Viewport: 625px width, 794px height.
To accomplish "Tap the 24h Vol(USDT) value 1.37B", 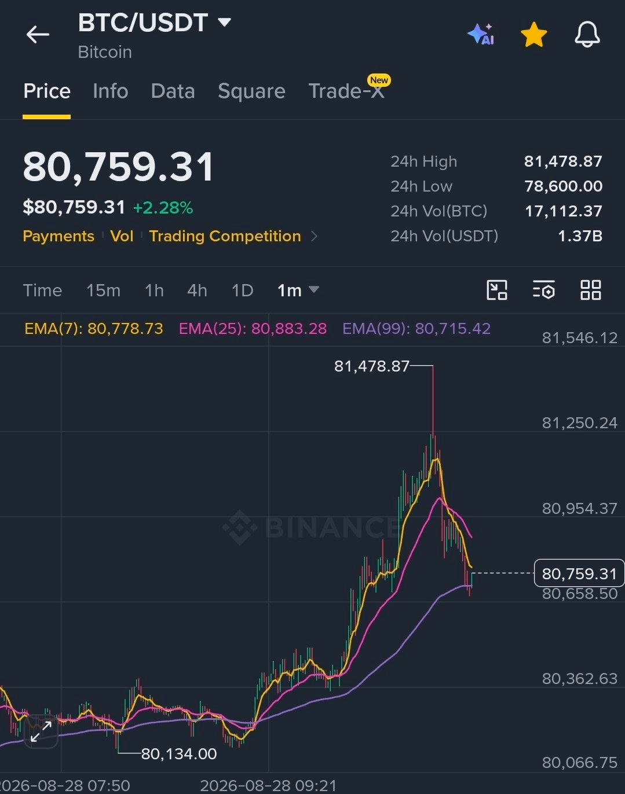I will tap(580, 236).
